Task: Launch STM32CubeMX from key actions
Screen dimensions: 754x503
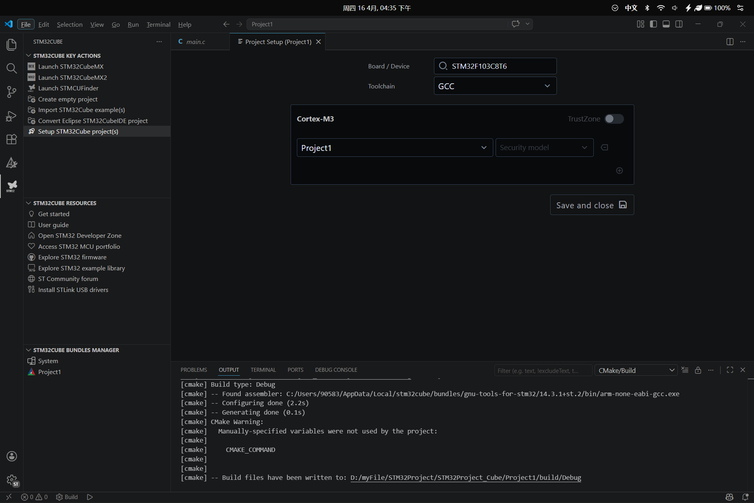Action: [x=71, y=67]
